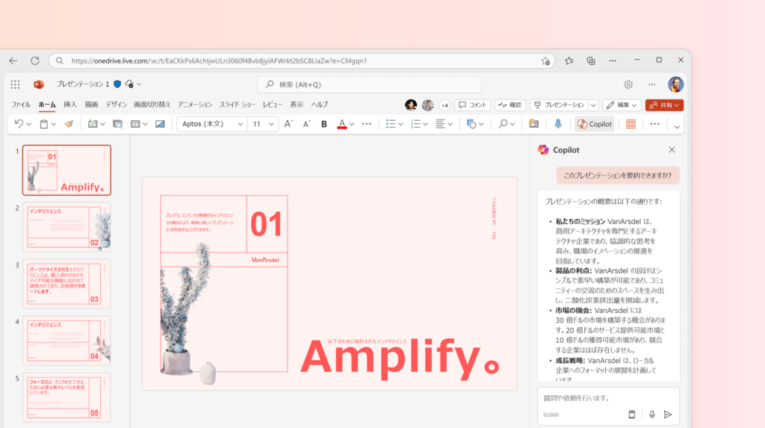Show the +4 more collaborators

point(445,105)
